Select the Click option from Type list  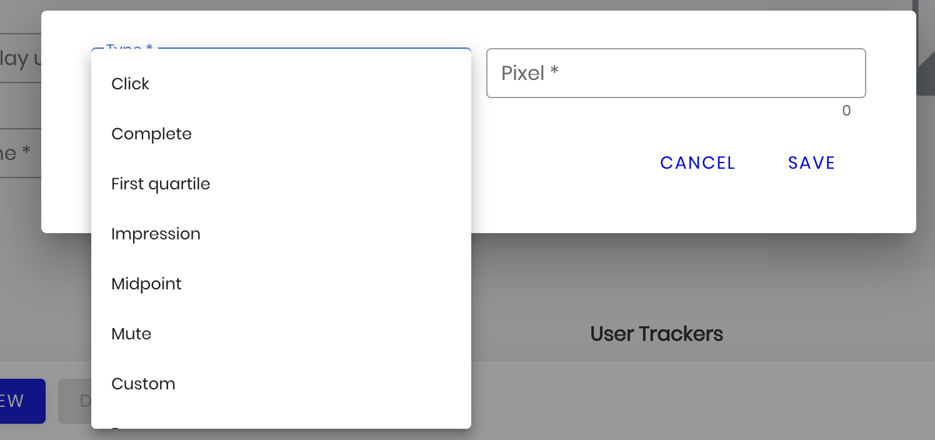click(131, 84)
